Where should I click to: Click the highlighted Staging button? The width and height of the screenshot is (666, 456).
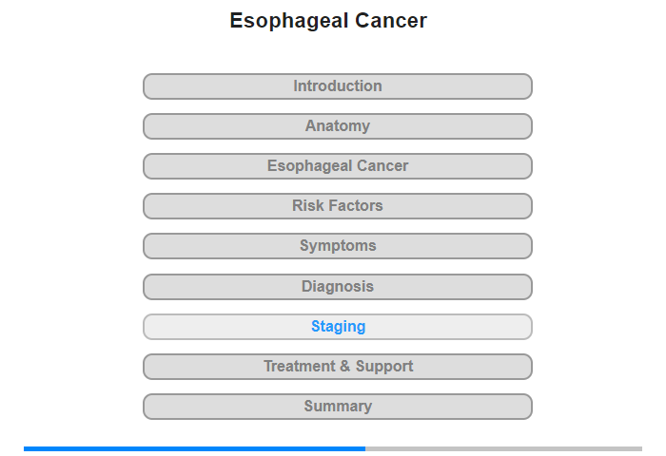tap(337, 327)
